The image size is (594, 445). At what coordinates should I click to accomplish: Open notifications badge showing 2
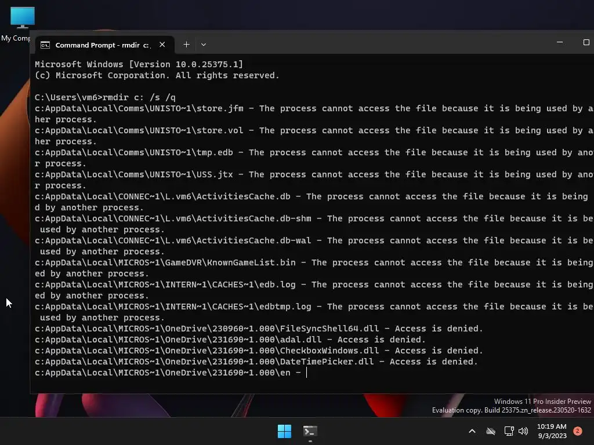pos(578,431)
